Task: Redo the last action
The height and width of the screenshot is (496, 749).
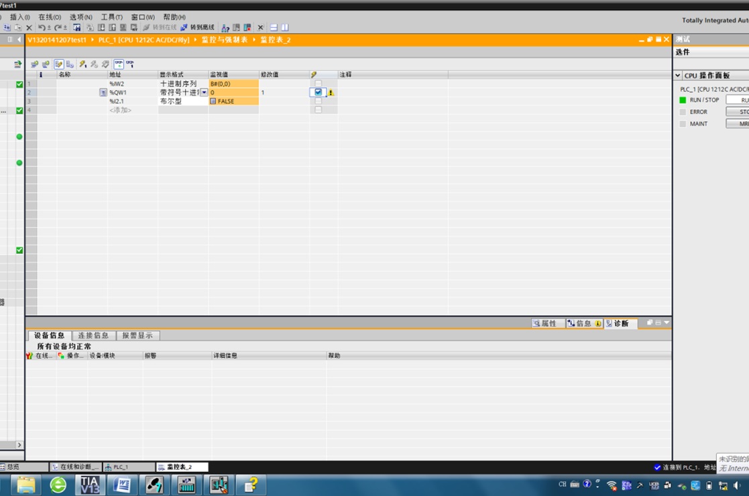Action: tap(58, 27)
